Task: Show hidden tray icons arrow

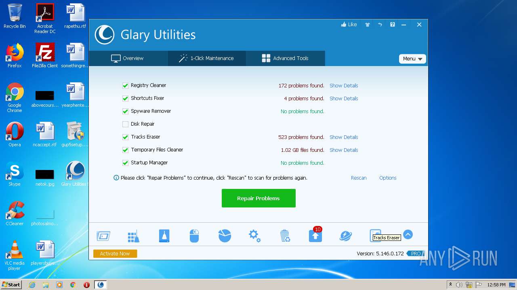Action: click(x=450, y=285)
